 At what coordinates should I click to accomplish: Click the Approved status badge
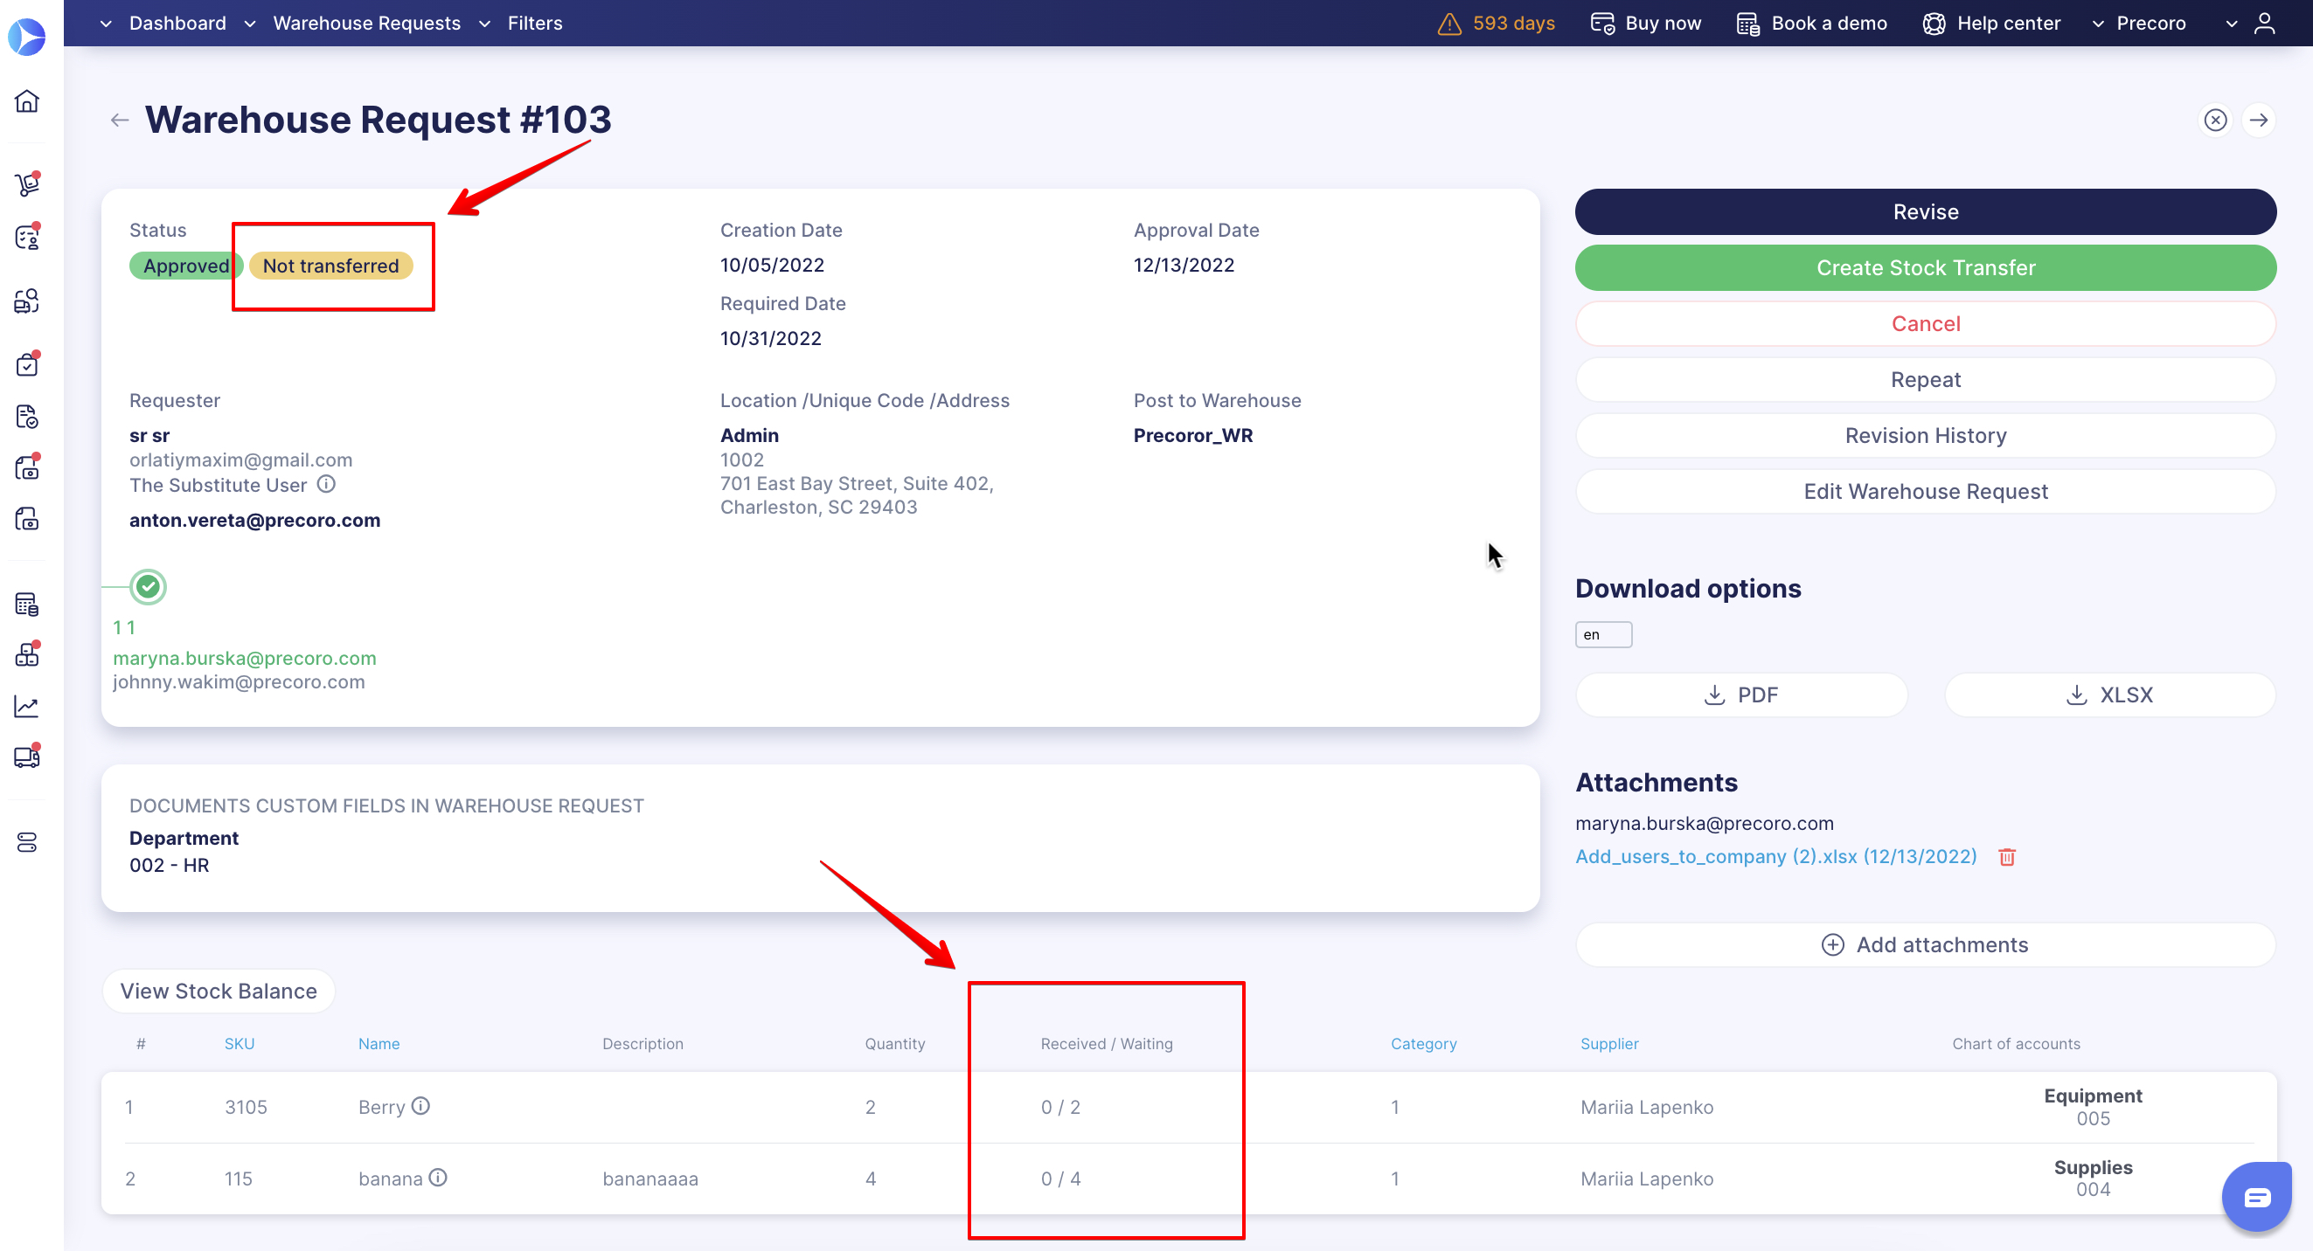(186, 266)
